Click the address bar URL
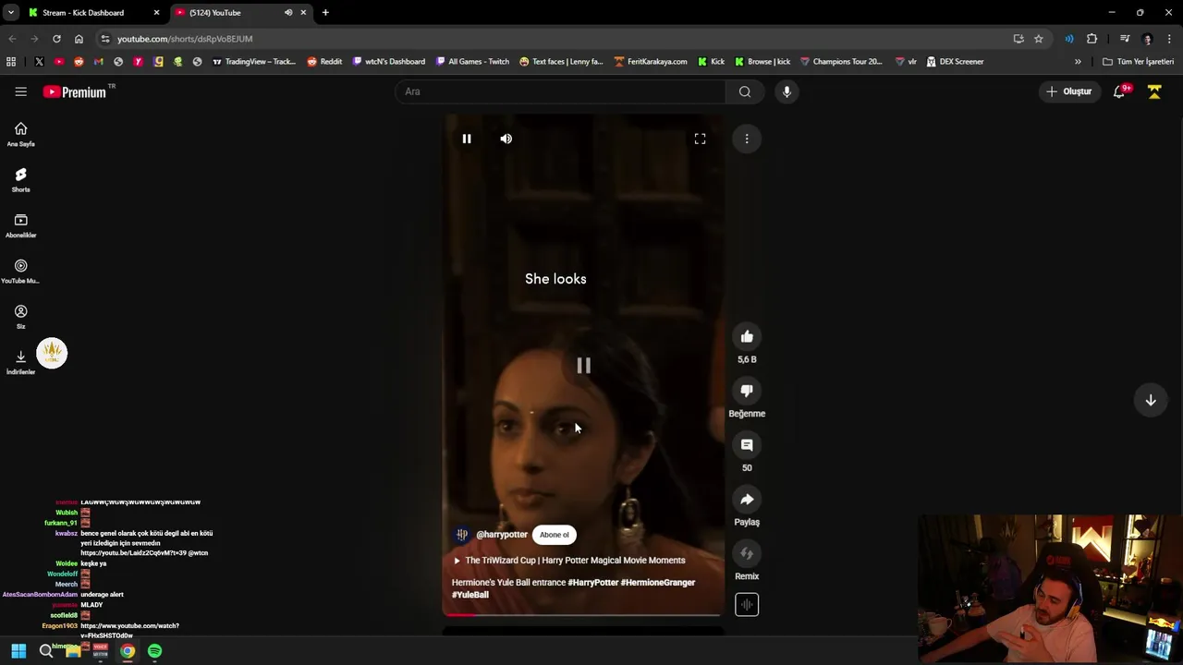This screenshot has width=1183, height=665. tap(185, 39)
